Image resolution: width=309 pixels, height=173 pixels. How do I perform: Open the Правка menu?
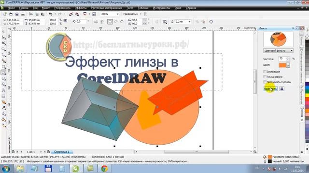coord(24,8)
